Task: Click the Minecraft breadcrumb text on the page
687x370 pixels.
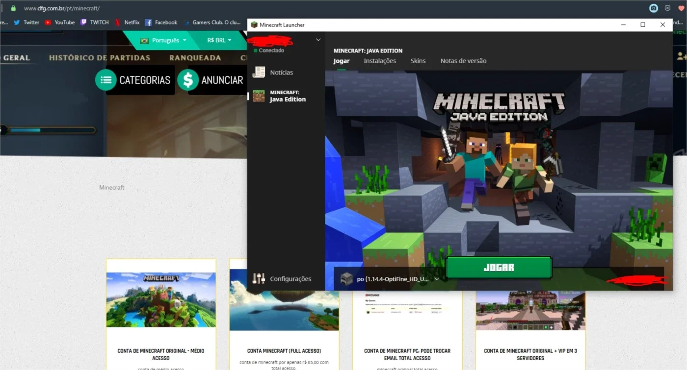Action: 112,188
